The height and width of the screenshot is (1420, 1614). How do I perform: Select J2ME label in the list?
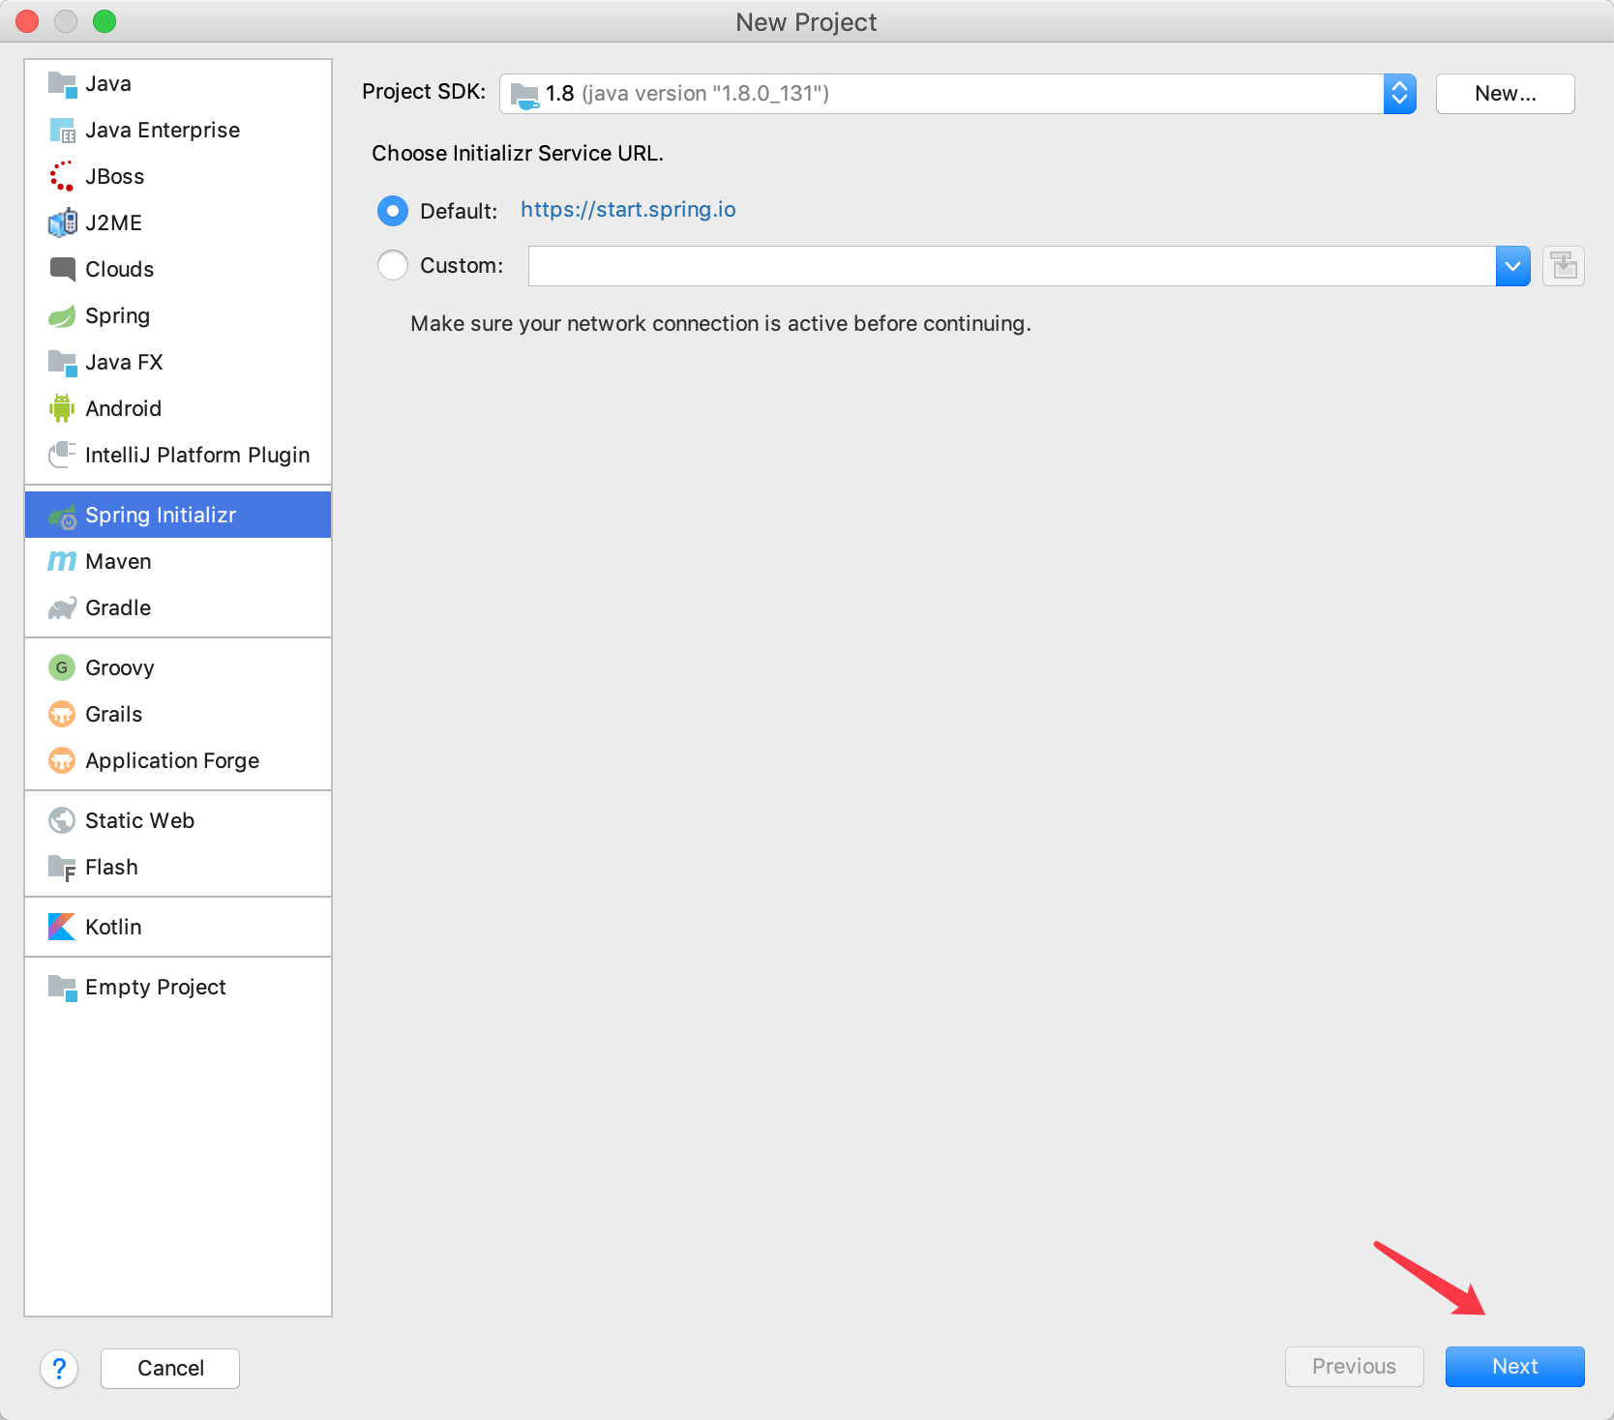click(113, 223)
